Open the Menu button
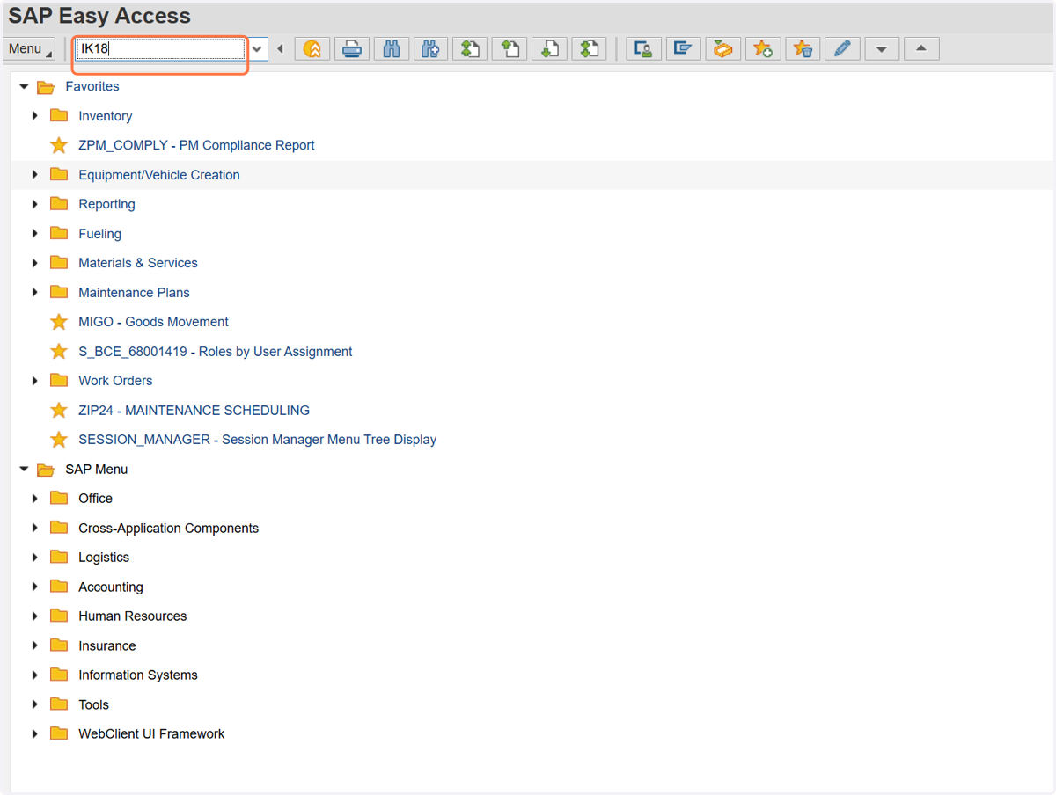1056x795 pixels. tap(29, 49)
